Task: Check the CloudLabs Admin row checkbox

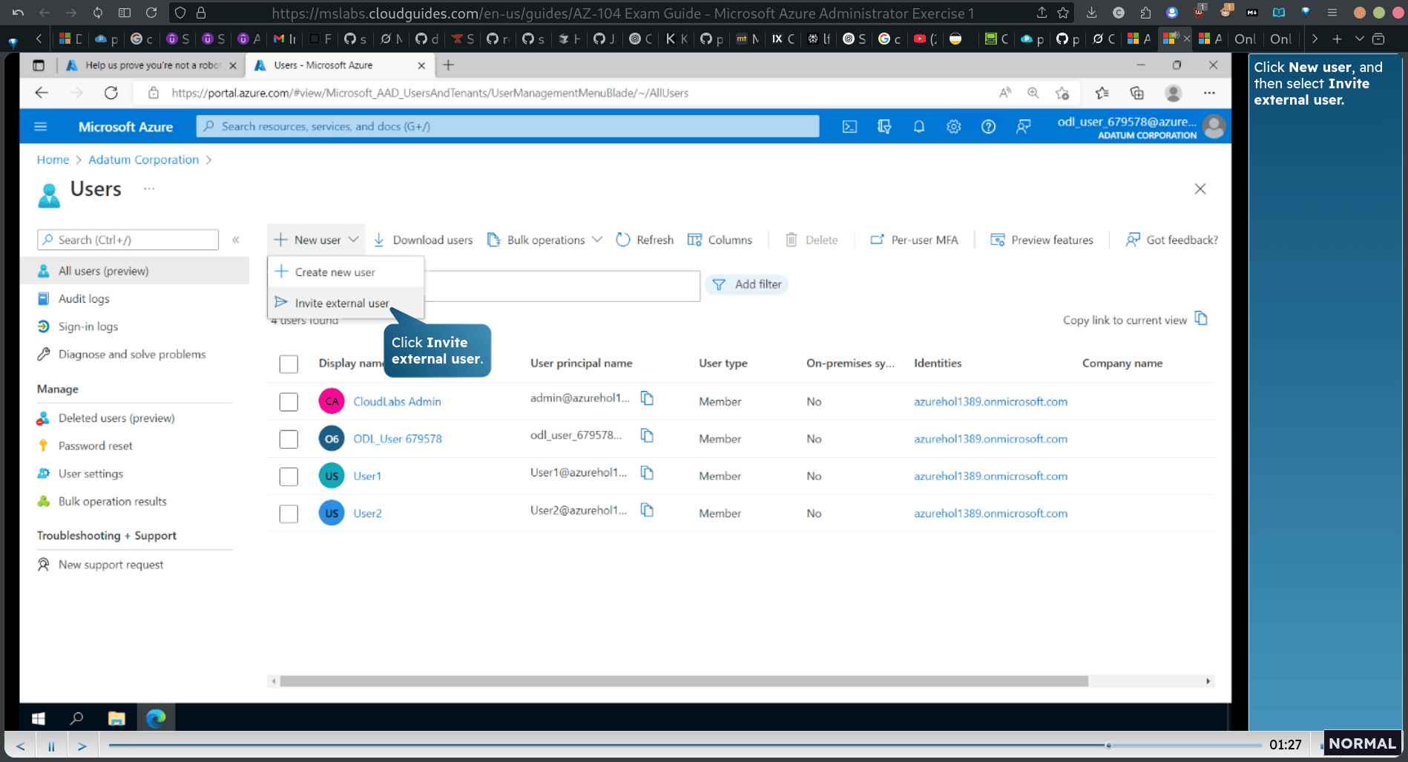Action: click(x=289, y=402)
